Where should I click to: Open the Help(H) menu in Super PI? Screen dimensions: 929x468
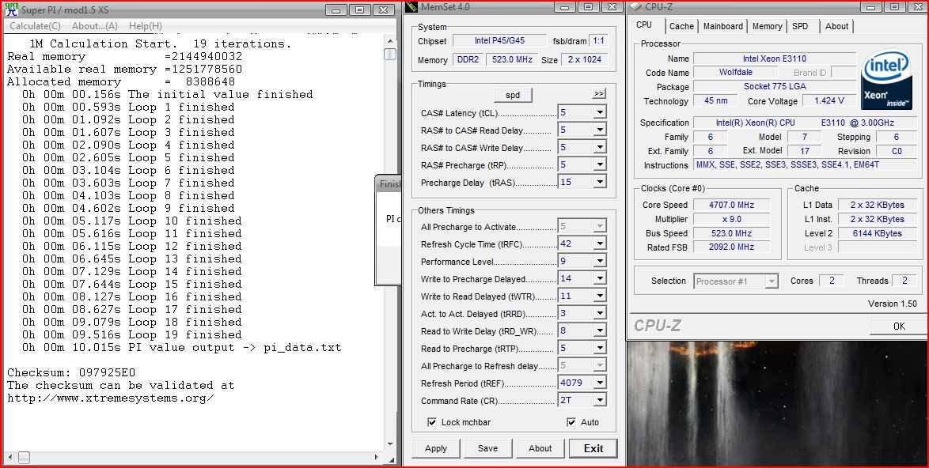(x=145, y=26)
